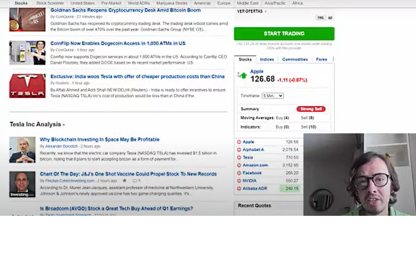Switch to the Forex tab

[321, 59]
